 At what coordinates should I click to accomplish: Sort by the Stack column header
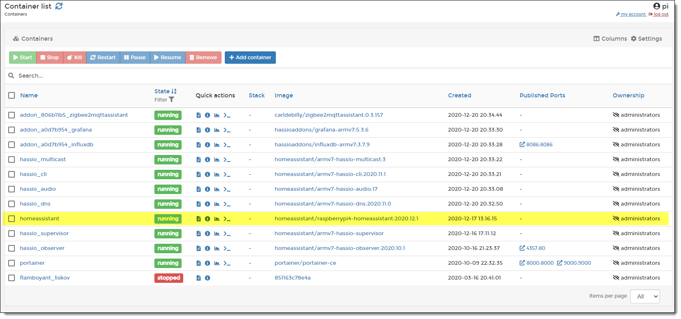click(x=257, y=95)
